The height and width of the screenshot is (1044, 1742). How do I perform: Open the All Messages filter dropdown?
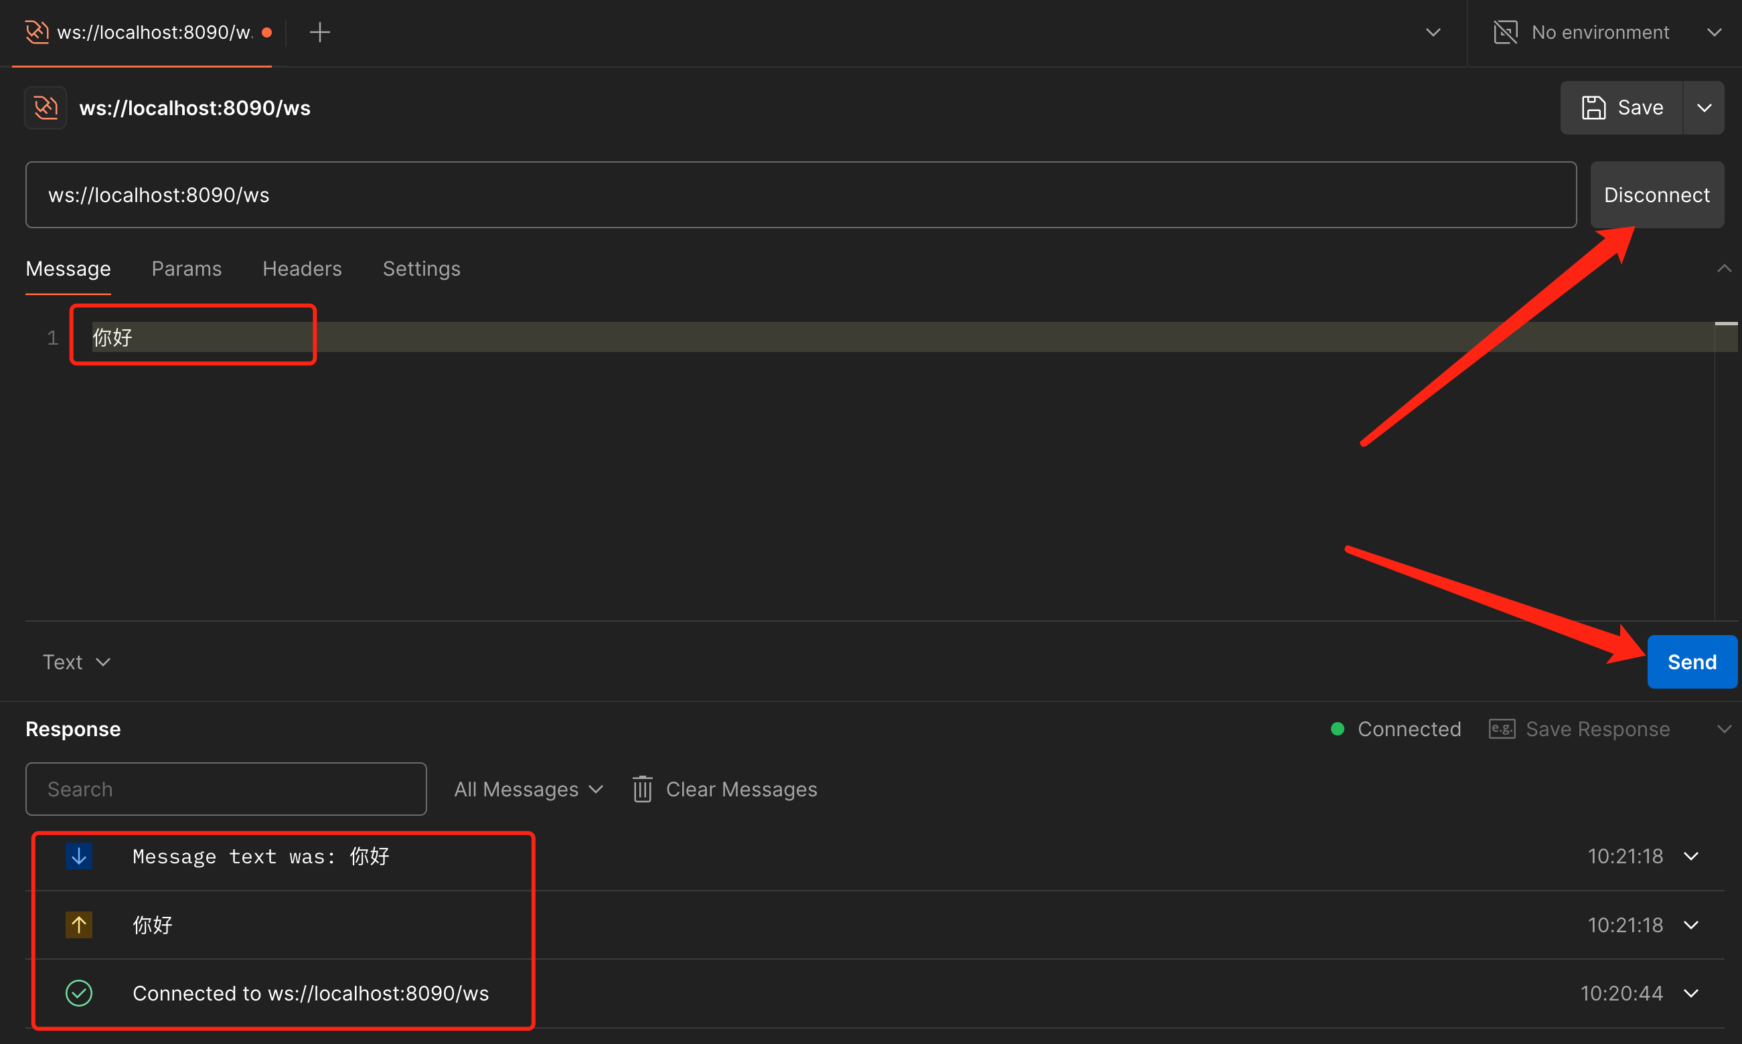point(528,789)
